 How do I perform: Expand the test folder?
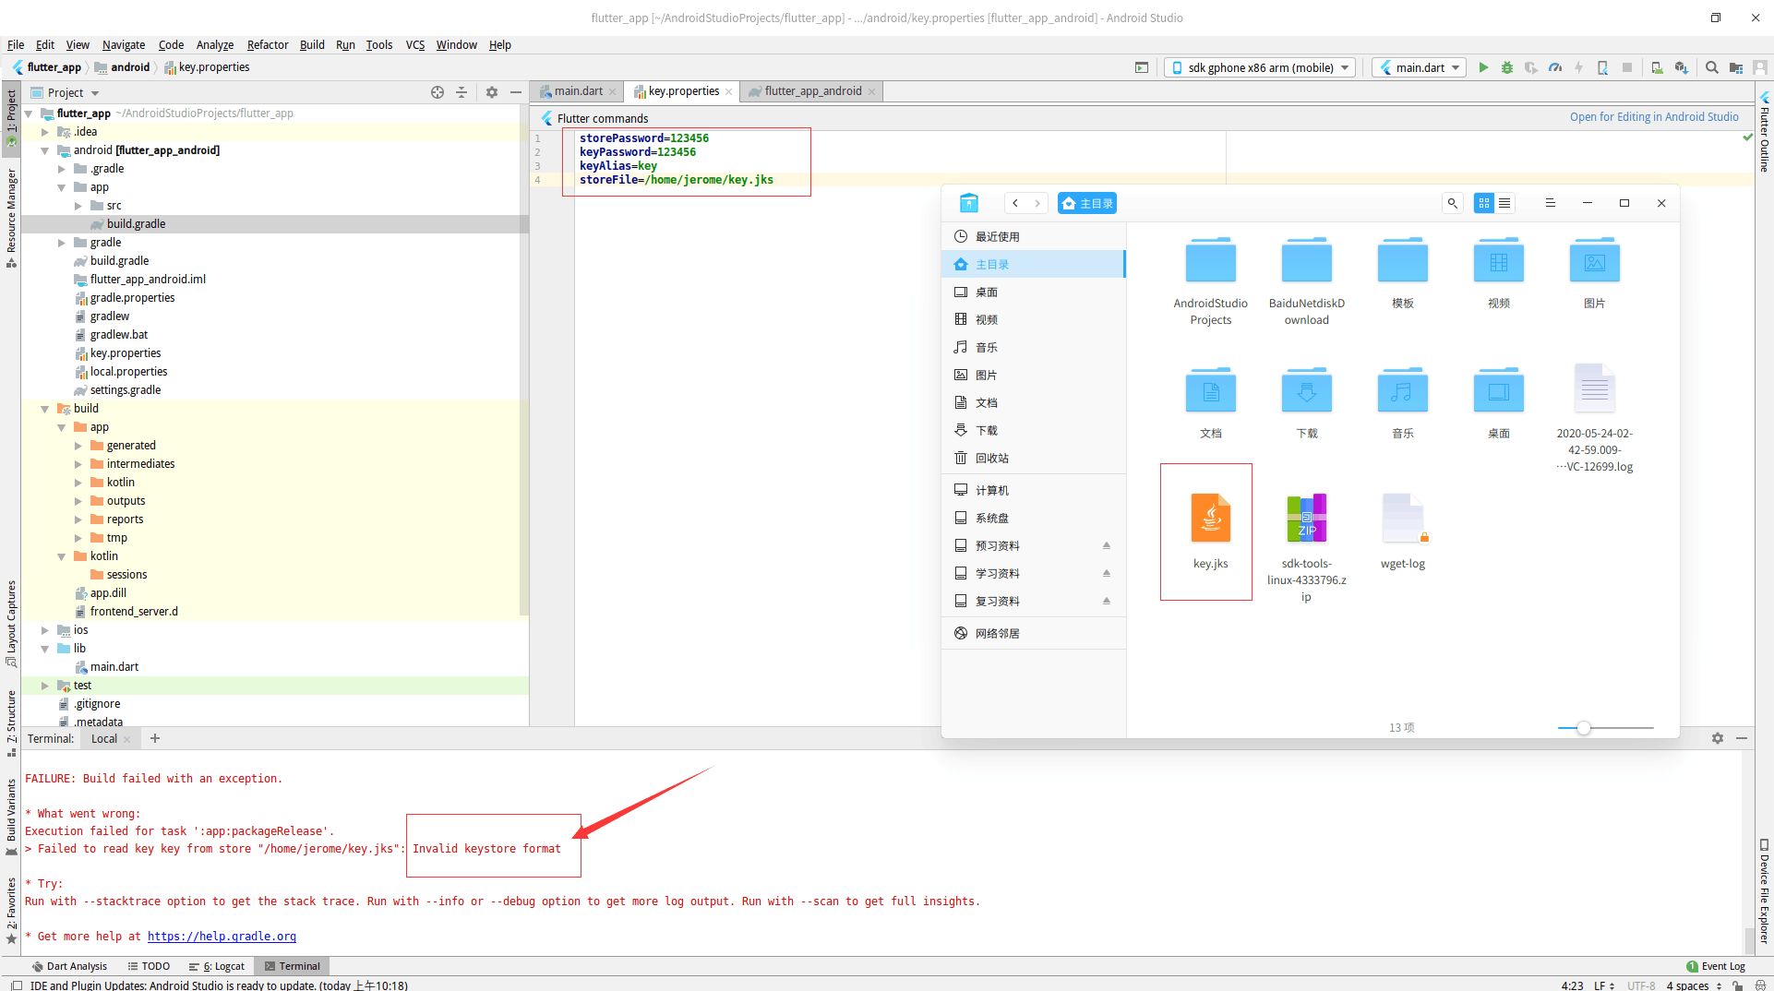44,686
